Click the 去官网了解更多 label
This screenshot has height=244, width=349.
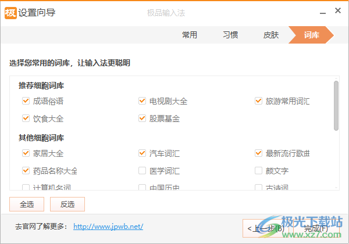click(41, 227)
